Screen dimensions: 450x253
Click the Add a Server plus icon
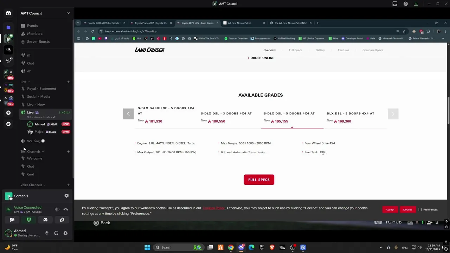(8, 113)
